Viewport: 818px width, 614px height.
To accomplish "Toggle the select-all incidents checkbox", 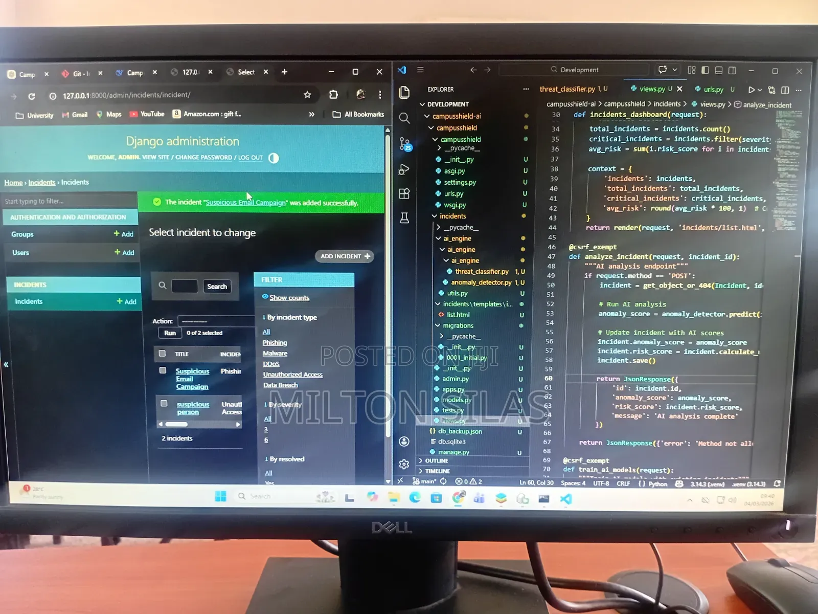I will click(x=162, y=354).
